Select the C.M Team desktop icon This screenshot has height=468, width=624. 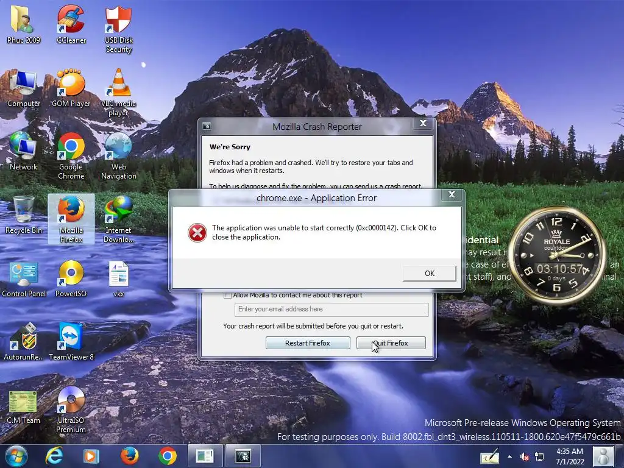pyautogui.click(x=23, y=406)
